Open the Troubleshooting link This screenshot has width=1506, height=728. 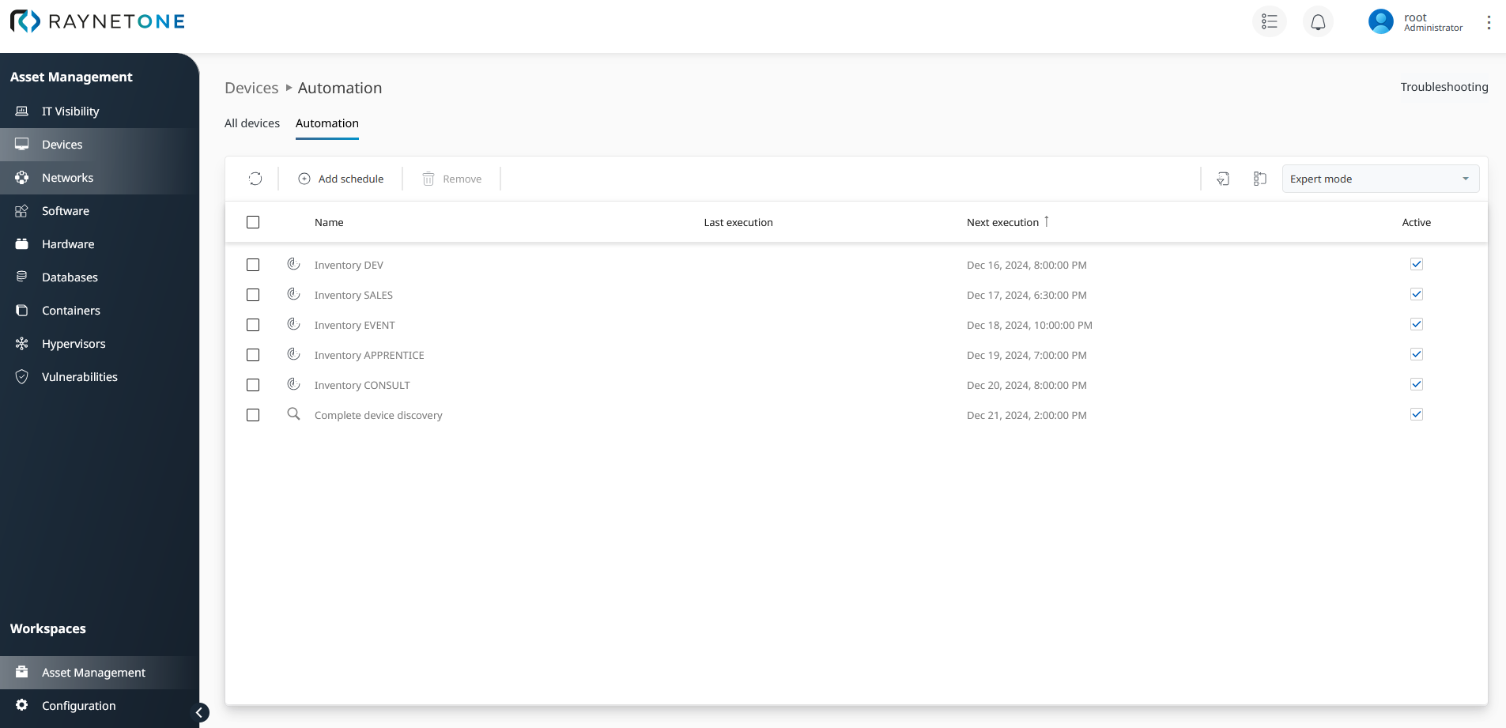pyautogui.click(x=1444, y=87)
